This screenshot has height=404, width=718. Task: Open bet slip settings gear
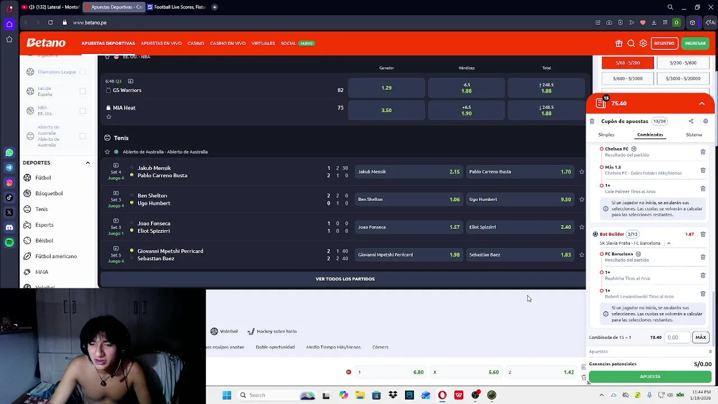706,121
